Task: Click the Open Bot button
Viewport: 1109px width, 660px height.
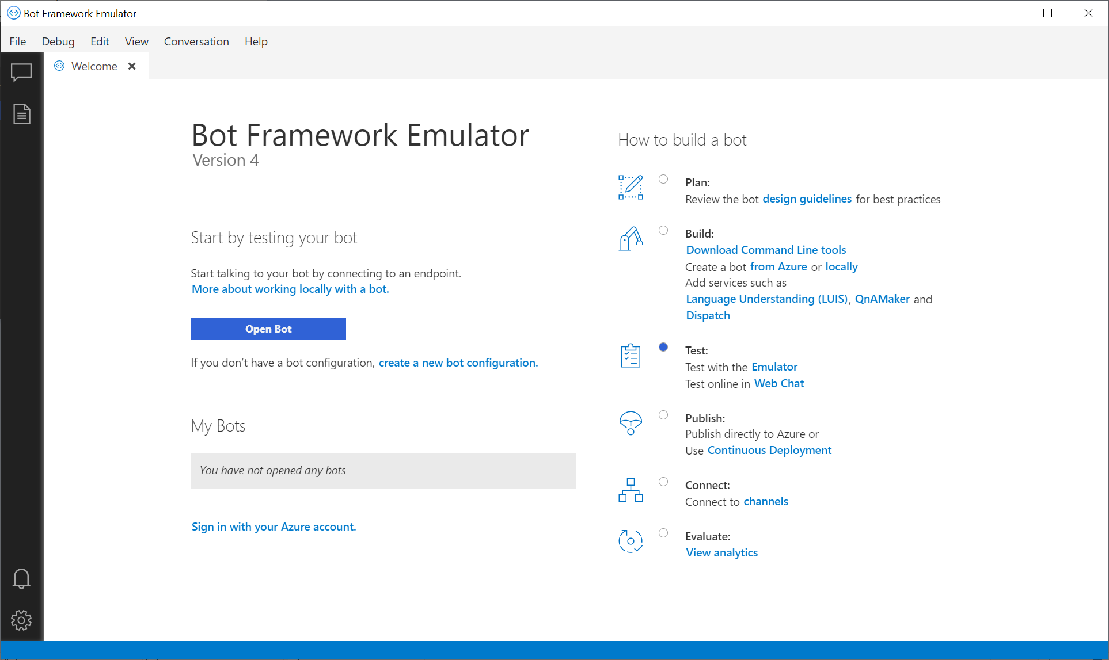Action: point(267,329)
